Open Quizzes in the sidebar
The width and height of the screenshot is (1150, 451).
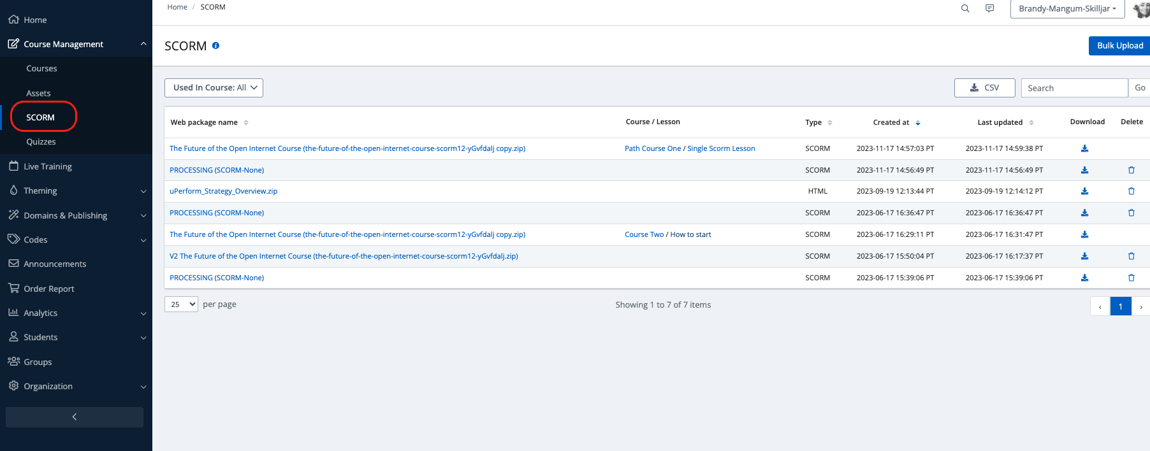(41, 141)
